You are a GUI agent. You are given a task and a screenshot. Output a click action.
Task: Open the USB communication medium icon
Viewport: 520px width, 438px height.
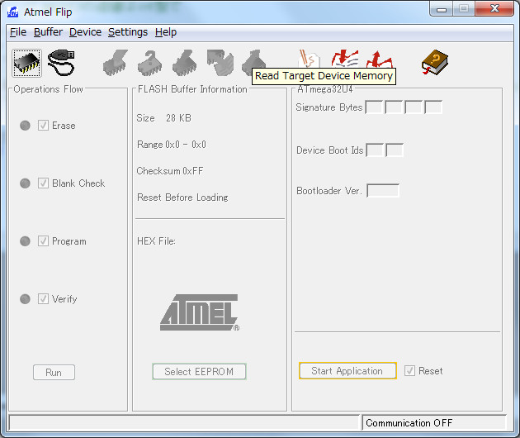click(x=62, y=63)
